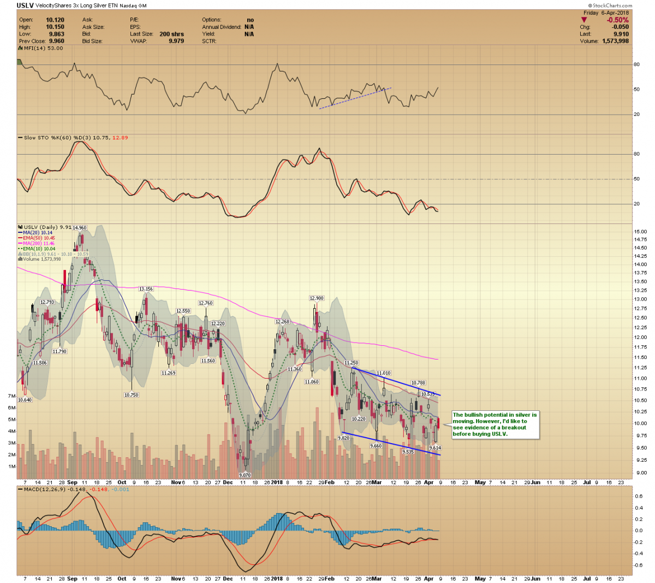Viewport: 655px width, 583px height.
Task: Click the 12.268 price label
Action: coord(282,322)
